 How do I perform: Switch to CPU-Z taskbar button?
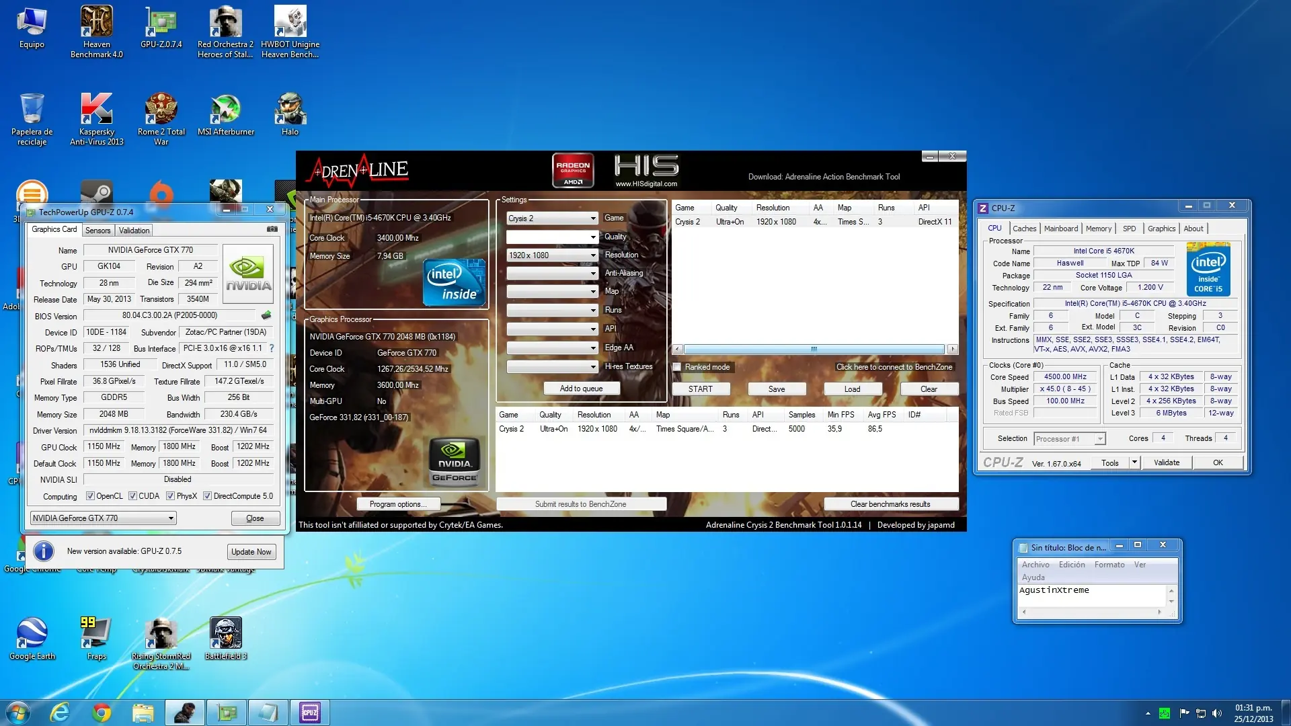[x=310, y=713]
